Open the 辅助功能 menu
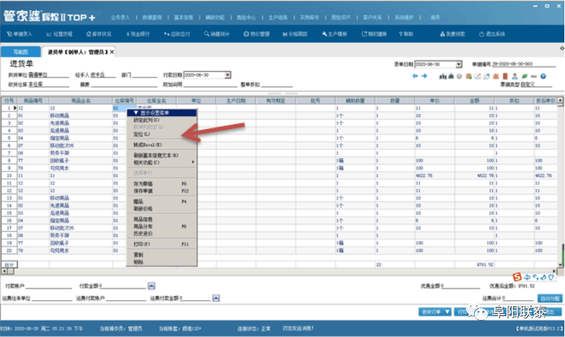This screenshot has height=337, width=565. point(215,17)
